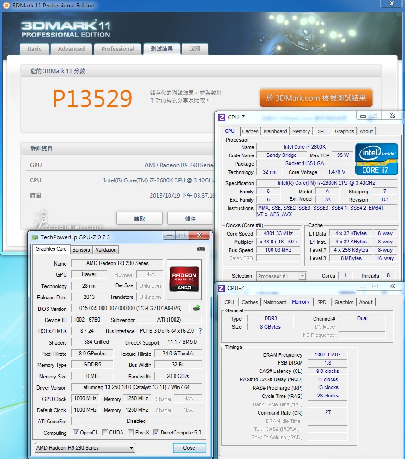Click the Intel Core i7 logo in CPU-Z
405x459 pixels.
tap(376, 159)
